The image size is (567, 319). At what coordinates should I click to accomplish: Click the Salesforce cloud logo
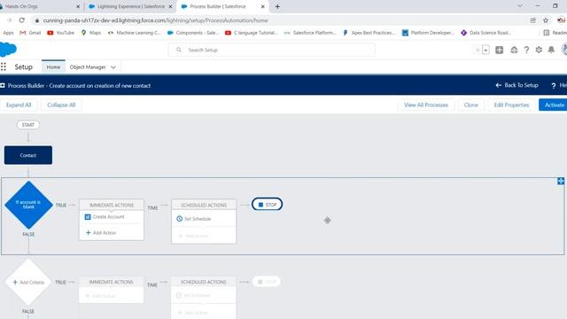(x=8, y=50)
